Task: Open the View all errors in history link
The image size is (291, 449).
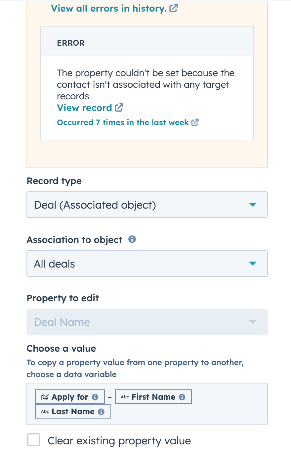Action: (109, 8)
